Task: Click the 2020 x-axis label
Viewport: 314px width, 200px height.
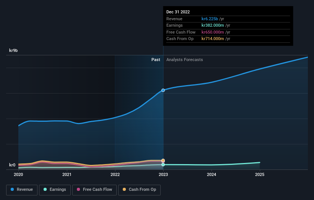Action: (x=18, y=175)
